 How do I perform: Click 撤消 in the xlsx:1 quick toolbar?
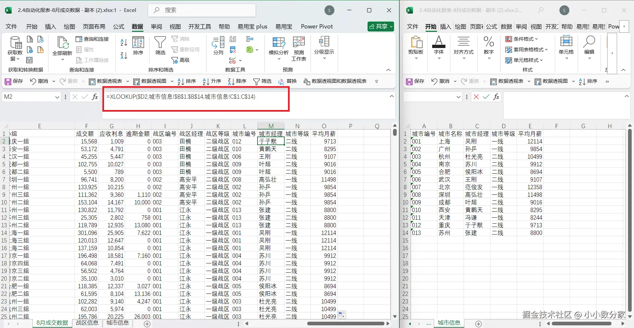click(39, 81)
